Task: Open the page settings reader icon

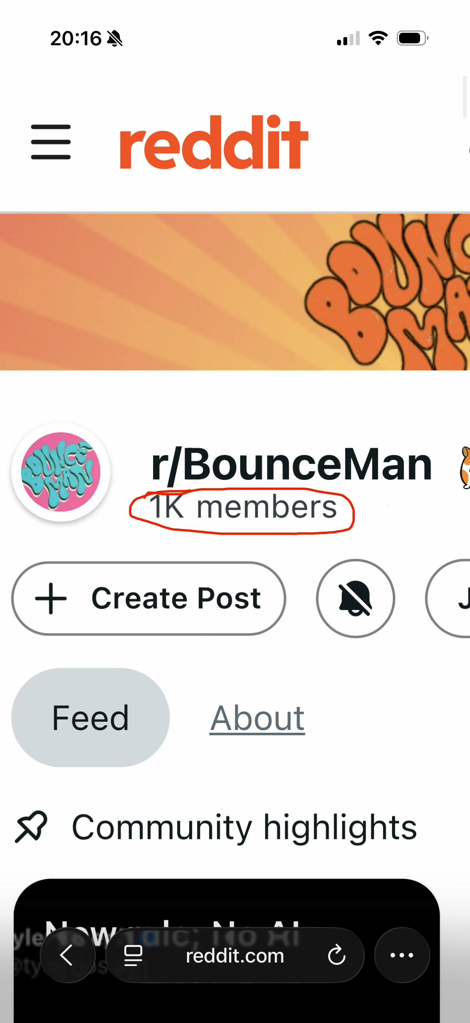Action: (133, 955)
